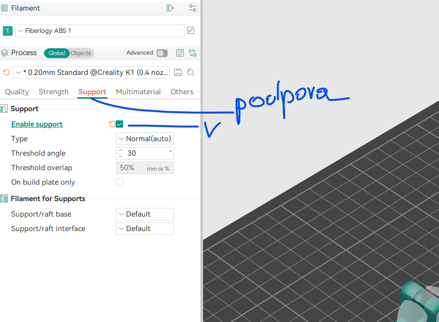The height and width of the screenshot is (322, 439).
Task: Switch to the Quality tab
Action: (x=17, y=92)
